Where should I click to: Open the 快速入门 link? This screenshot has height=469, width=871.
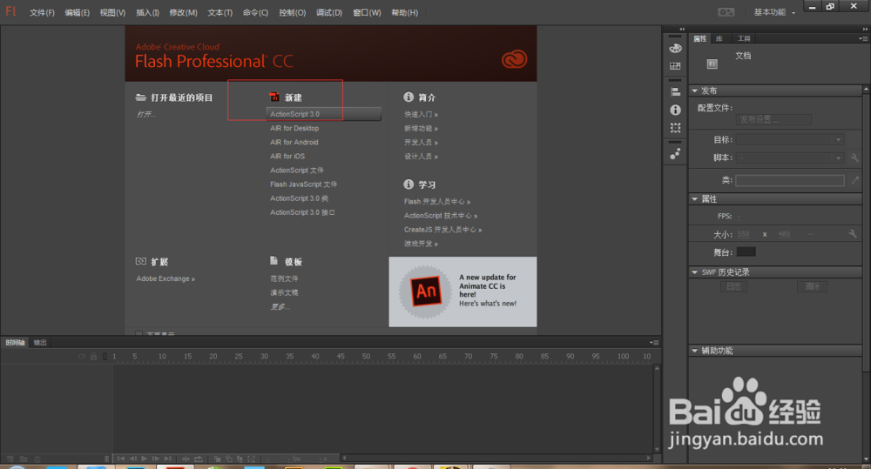pos(421,114)
